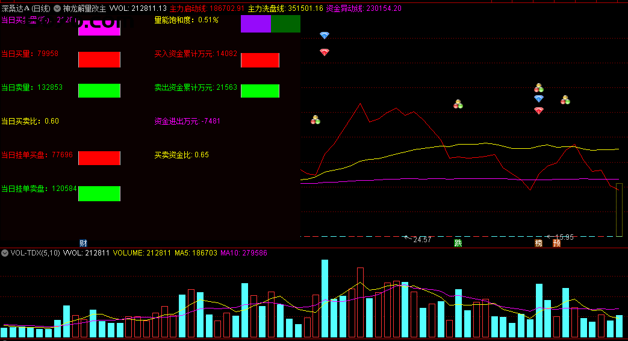The image size is (628, 341).
Task: Click the 深桑达A (日线) stock title
Action: click(x=26, y=8)
